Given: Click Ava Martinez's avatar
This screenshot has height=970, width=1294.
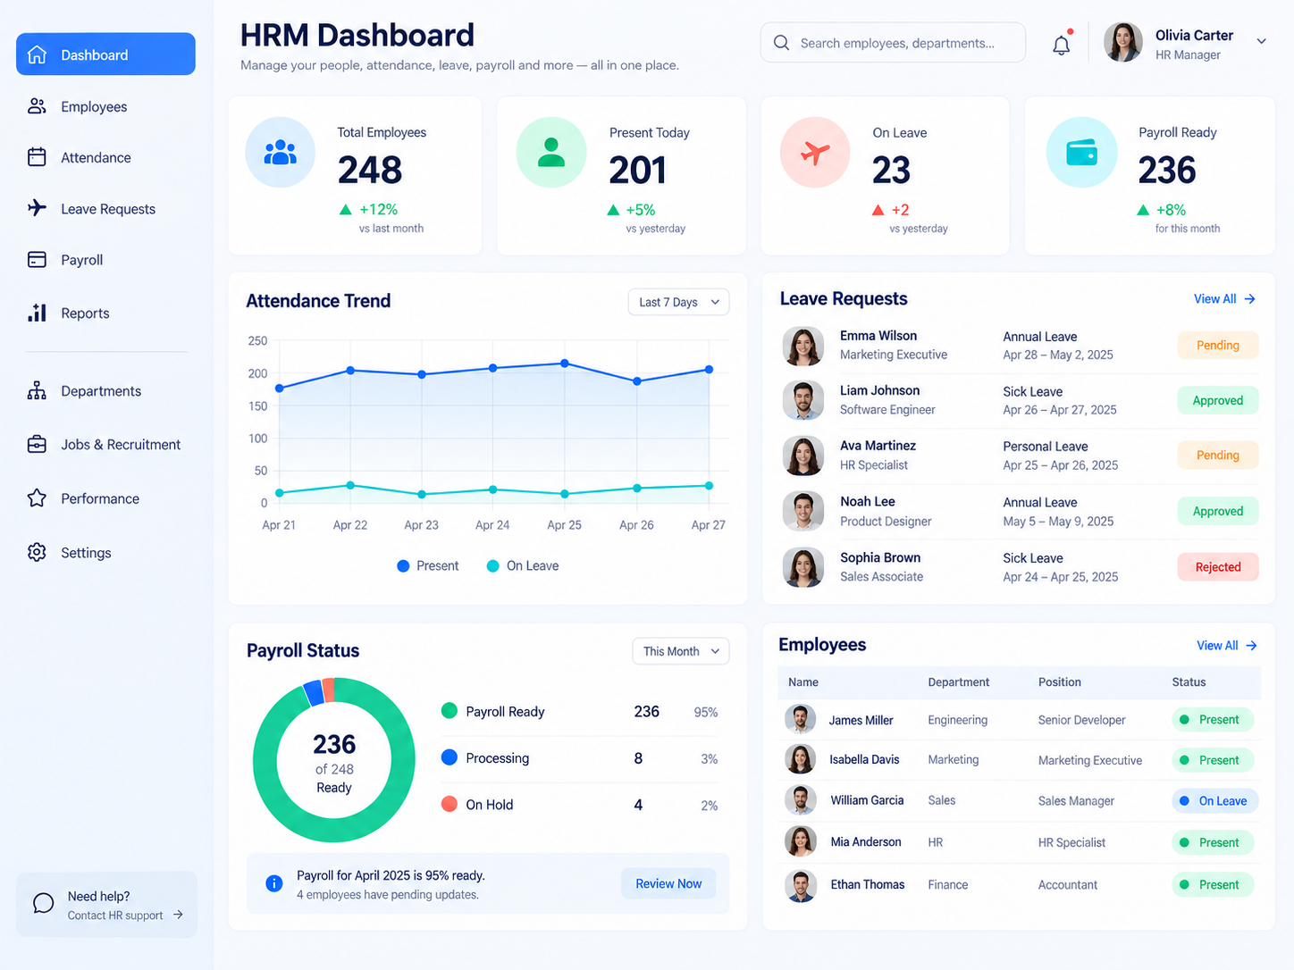Looking at the screenshot, I should [x=803, y=456].
